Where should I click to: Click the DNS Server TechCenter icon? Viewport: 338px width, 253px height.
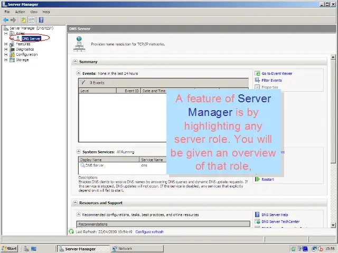point(257,221)
